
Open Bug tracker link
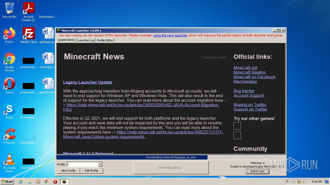point(244,91)
